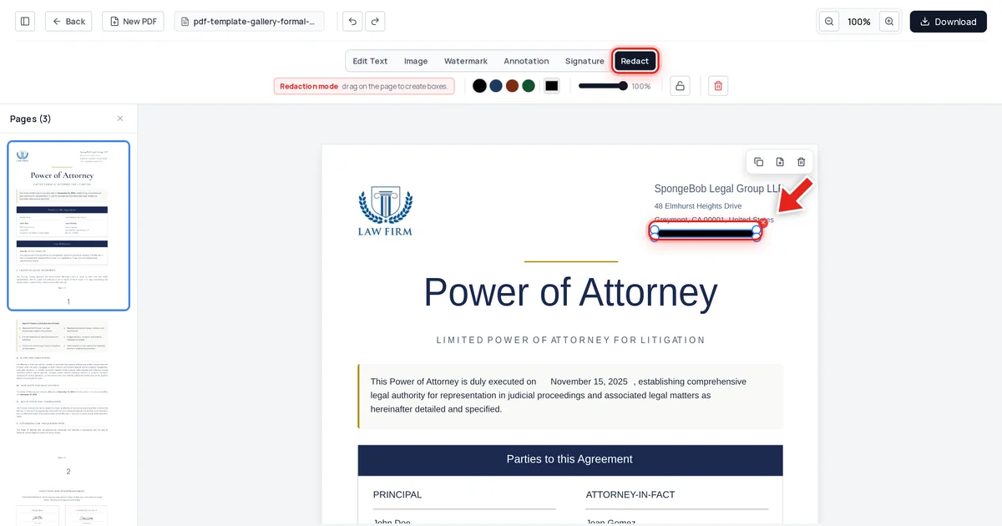
Task: Pick the brown redaction color
Action: [512, 86]
